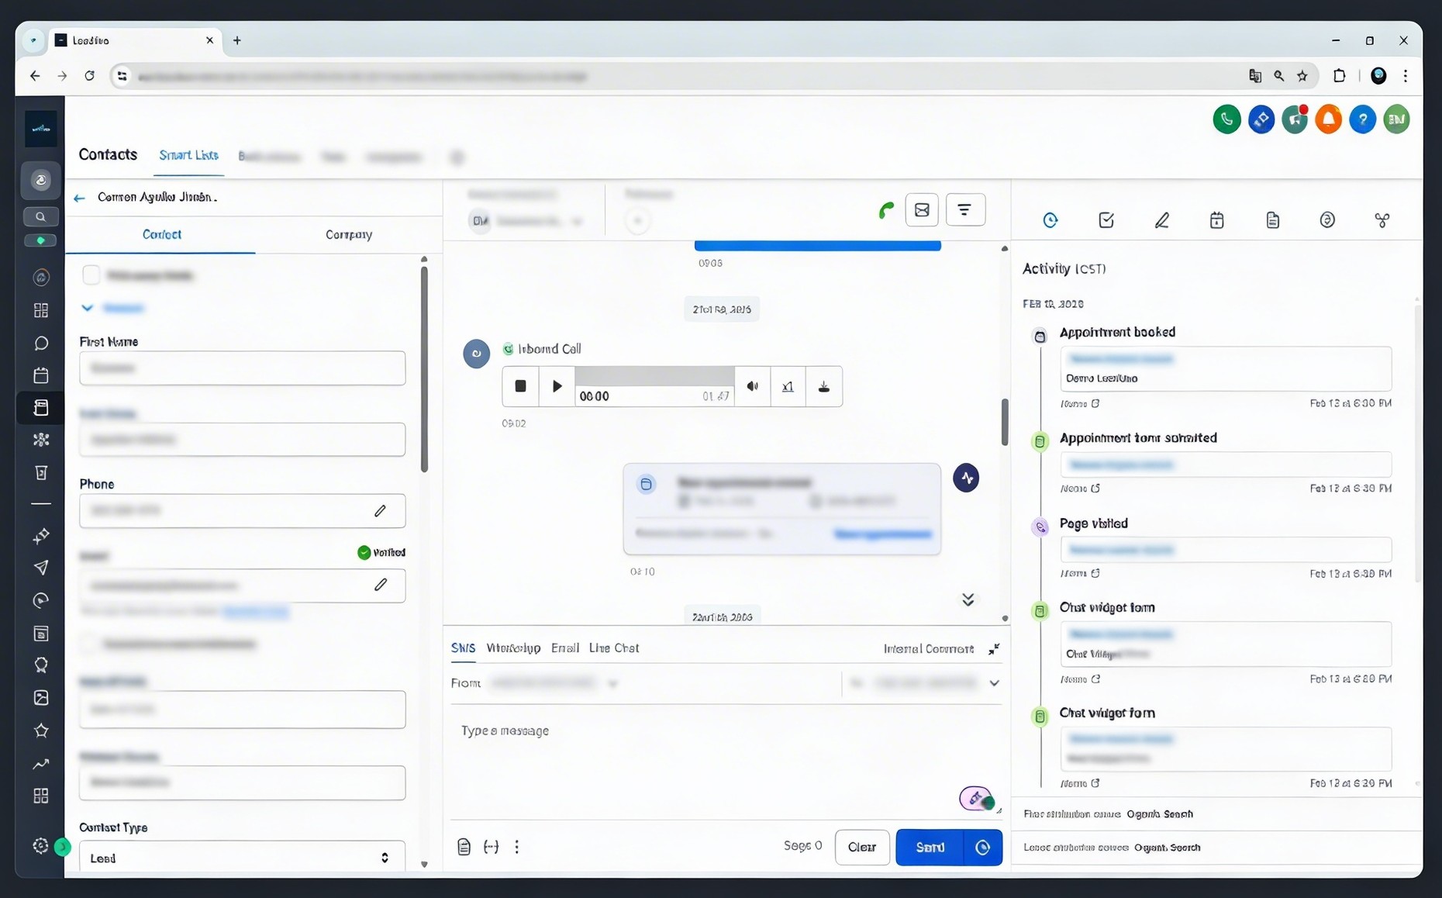
Task: Open the green user avatar menu
Action: [x=1396, y=119]
